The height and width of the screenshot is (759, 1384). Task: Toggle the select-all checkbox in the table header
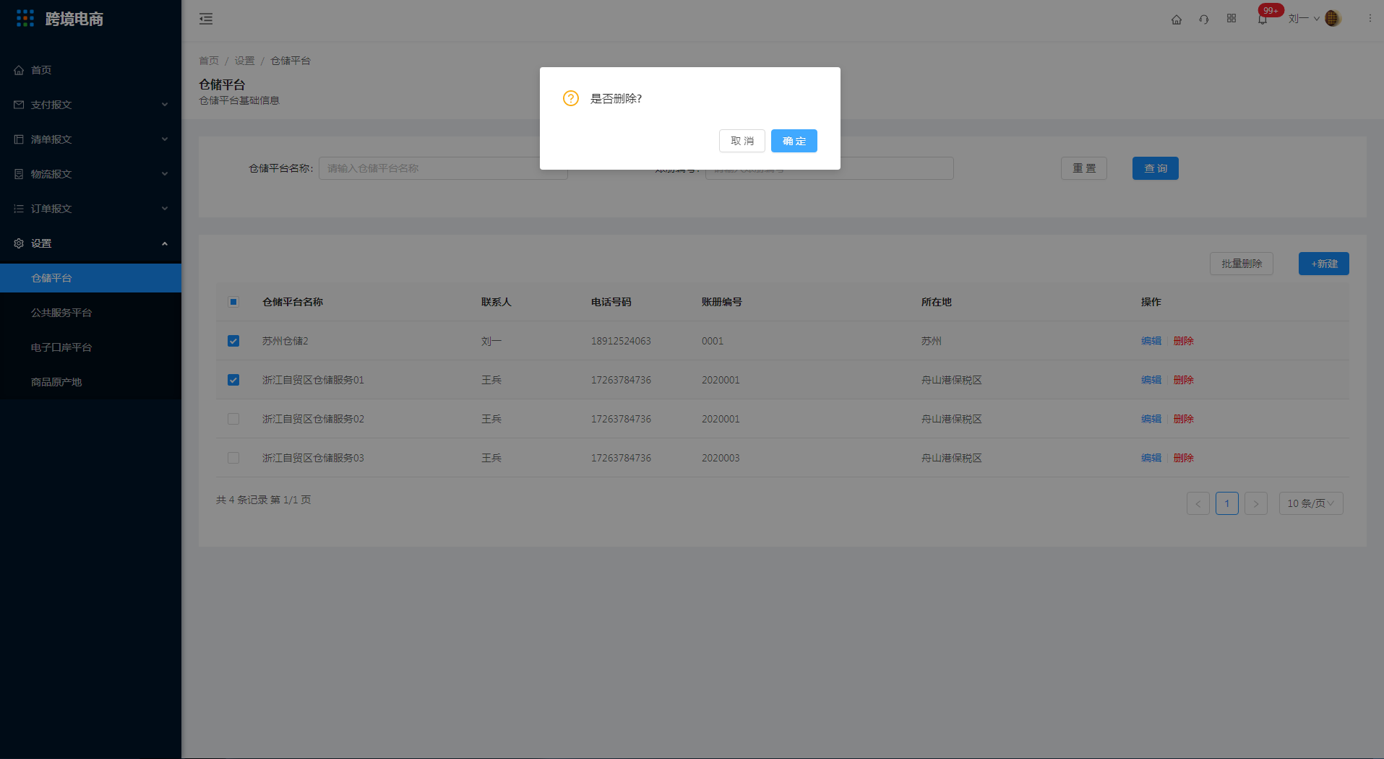pyautogui.click(x=233, y=302)
